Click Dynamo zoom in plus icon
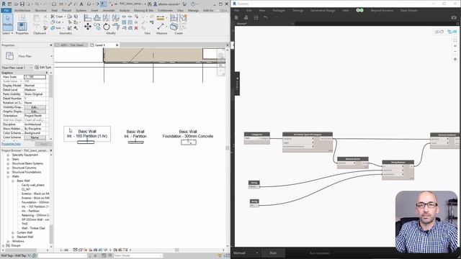 455,46
